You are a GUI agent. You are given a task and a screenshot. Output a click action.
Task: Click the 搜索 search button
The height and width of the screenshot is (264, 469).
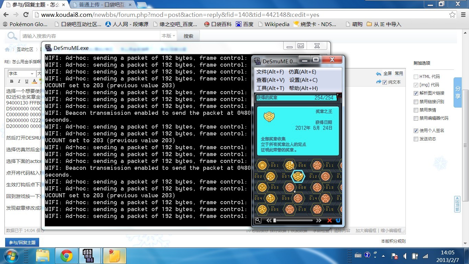188,36
